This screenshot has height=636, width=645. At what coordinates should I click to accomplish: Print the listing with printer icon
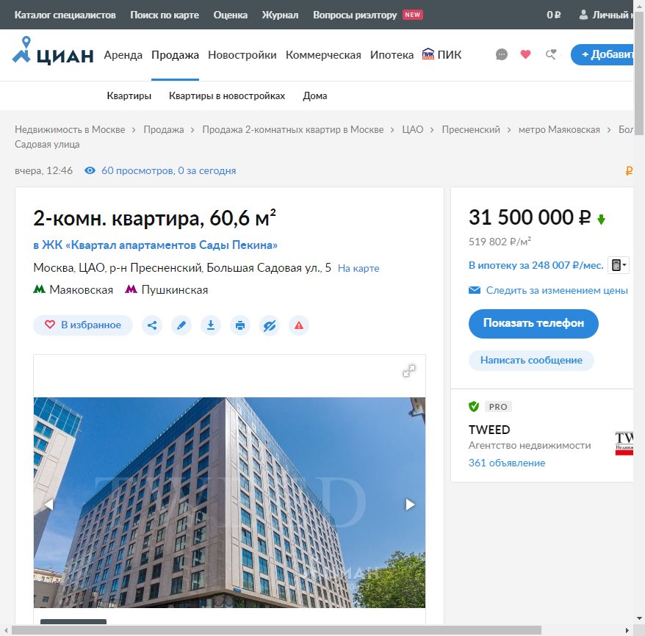[240, 325]
